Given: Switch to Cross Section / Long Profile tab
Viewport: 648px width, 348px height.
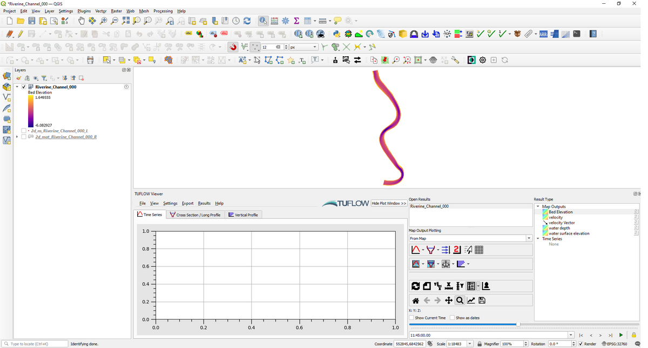Looking at the screenshot, I should click(x=195, y=215).
